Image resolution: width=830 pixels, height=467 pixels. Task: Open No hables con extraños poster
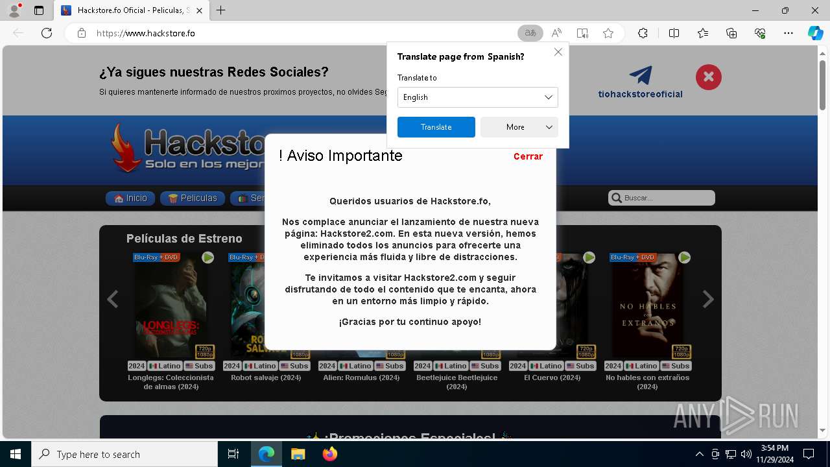click(x=648, y=305)
